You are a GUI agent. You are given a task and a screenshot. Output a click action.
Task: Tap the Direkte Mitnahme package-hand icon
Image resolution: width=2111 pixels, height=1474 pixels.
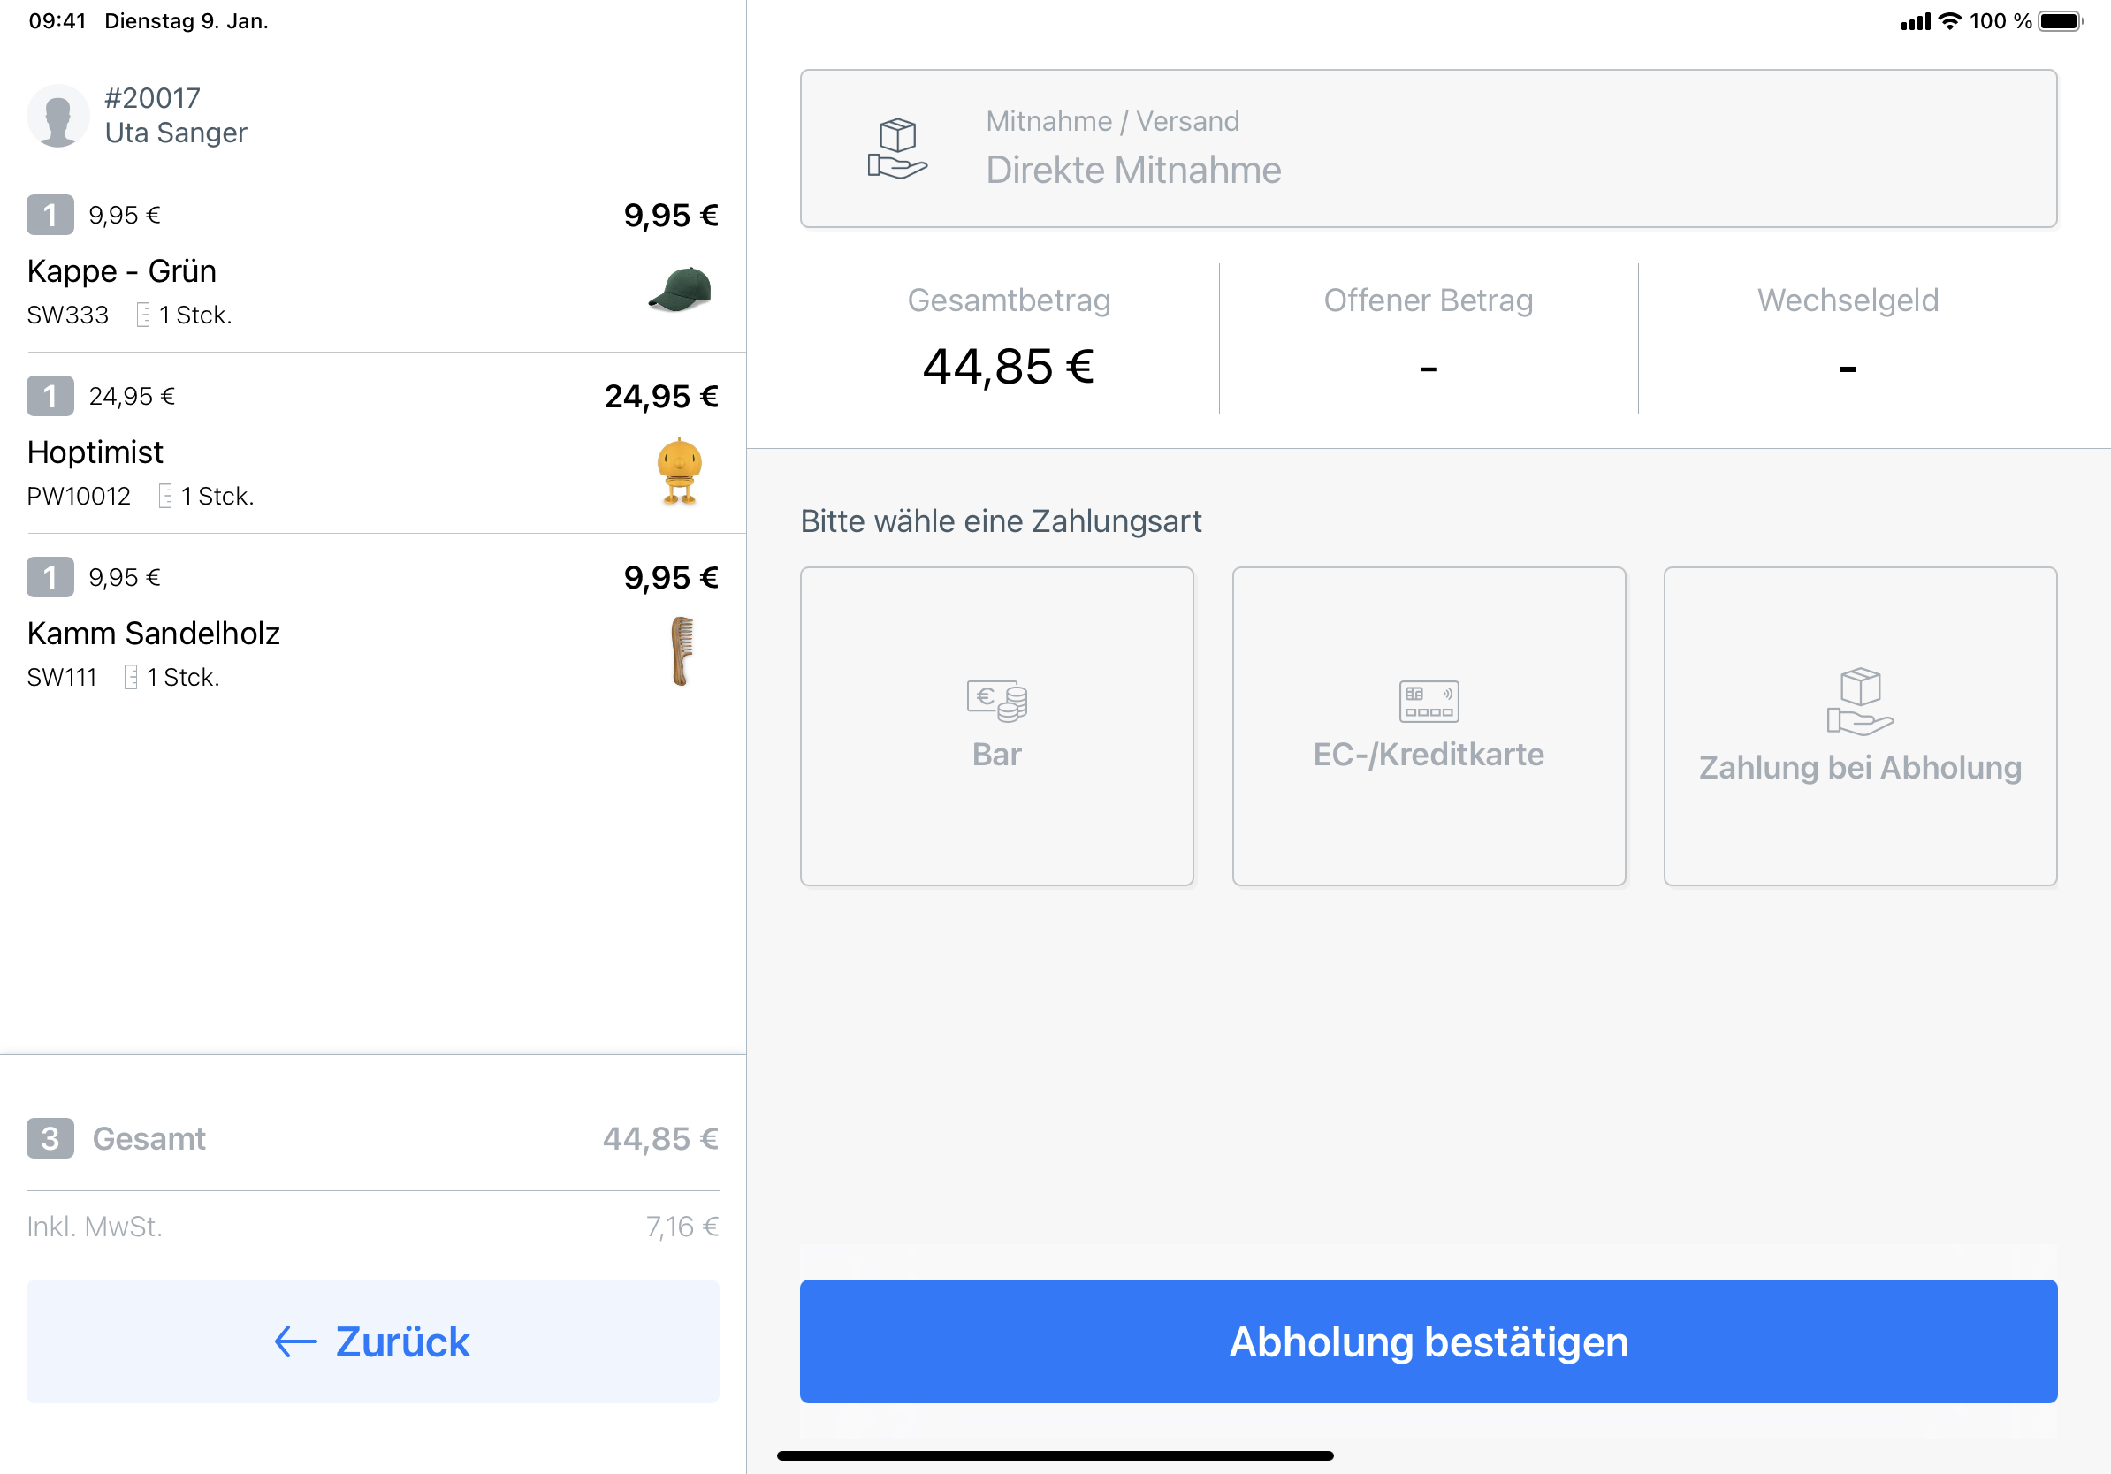[x=897, y=148]
